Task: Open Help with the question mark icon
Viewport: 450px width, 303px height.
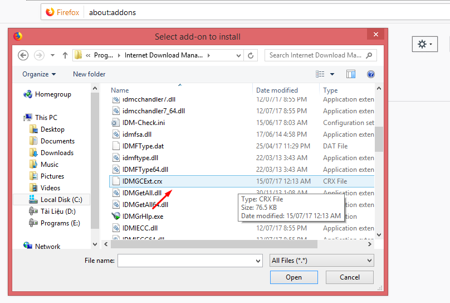Action: (371, 74)
